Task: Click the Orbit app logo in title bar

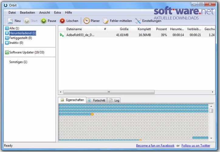Action: [5, 5]
